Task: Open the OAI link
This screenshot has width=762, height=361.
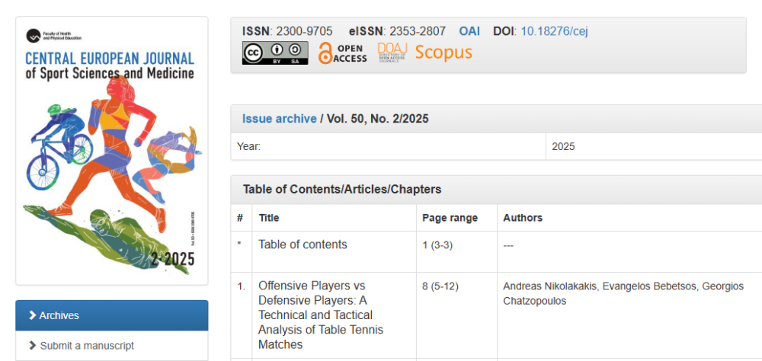Action: [x=469, y=31]
